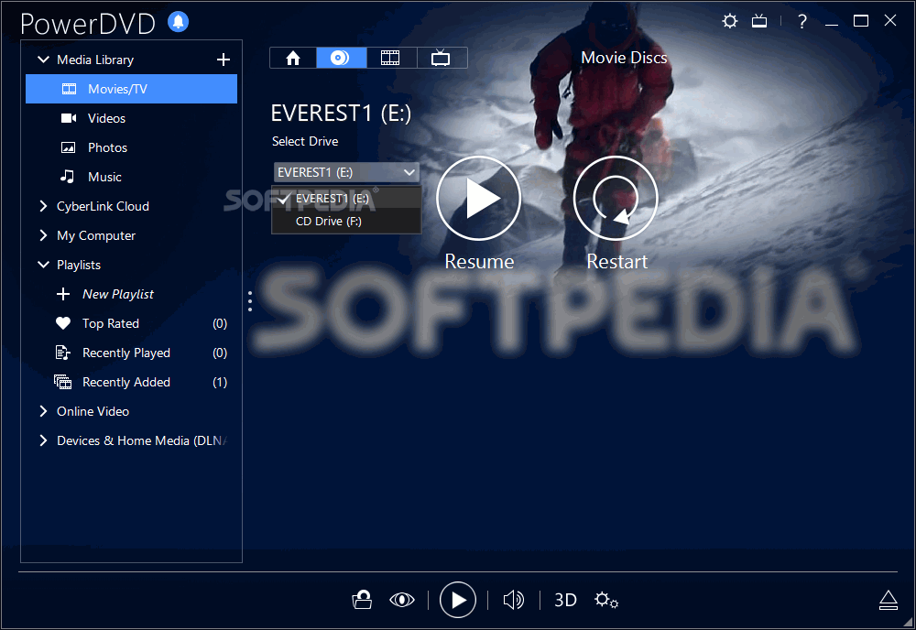Open the Select Drive dropdown

(346, 172)
